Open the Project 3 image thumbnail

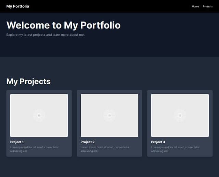[180, 115]
